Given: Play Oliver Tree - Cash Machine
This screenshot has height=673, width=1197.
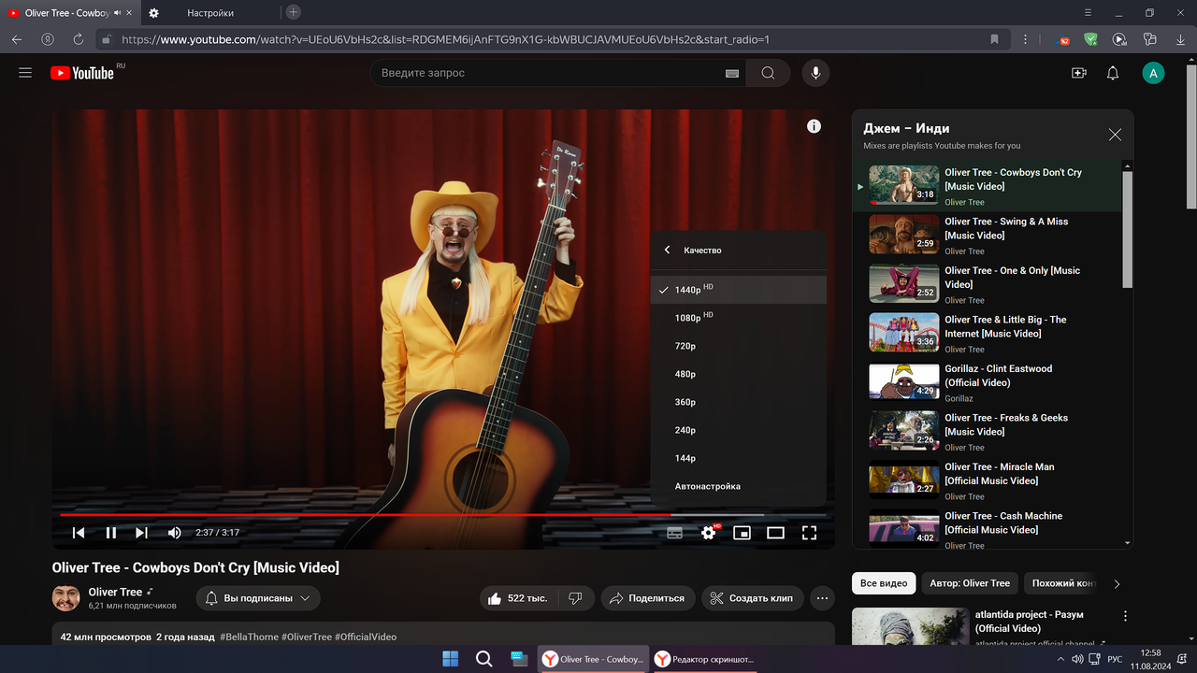Looking at the screenshot, I should tap(987, 527).
